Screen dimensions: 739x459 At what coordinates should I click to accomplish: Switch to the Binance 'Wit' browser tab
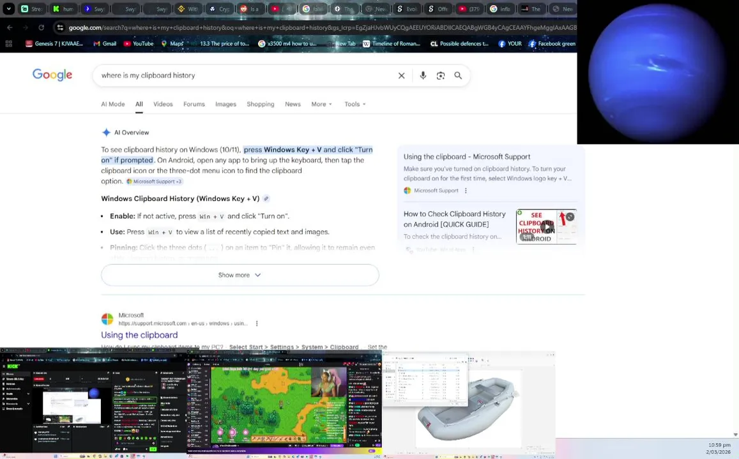click(188, 9)
